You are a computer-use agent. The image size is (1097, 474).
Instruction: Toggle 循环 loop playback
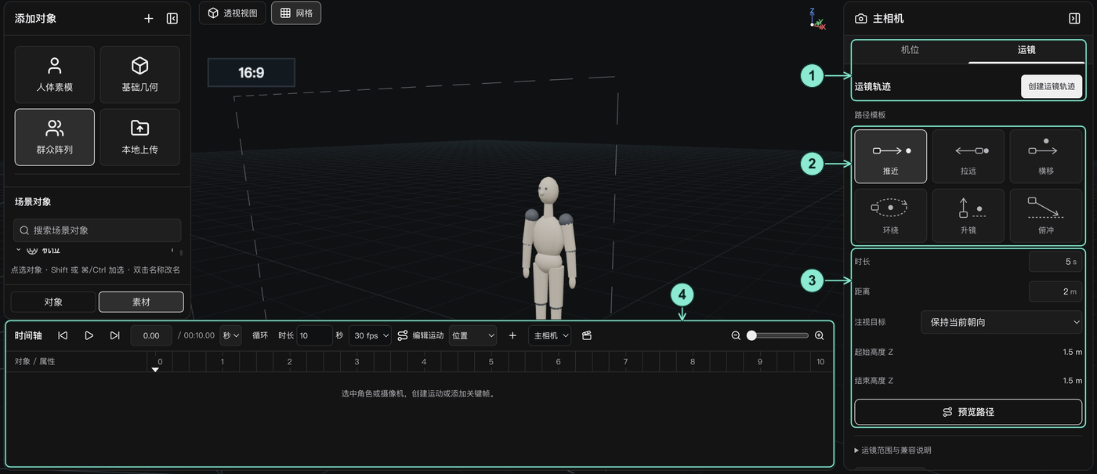[259, 335]
